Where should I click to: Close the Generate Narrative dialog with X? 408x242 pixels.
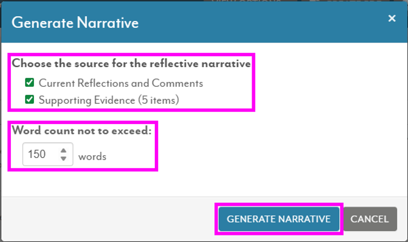pyautogui.click(x=392, y=18)
